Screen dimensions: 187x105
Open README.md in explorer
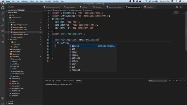tap(15, 91)
